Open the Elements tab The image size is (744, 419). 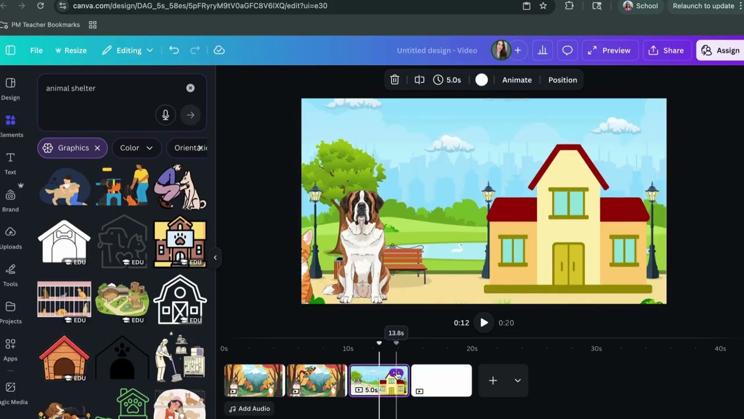point(10,126)
